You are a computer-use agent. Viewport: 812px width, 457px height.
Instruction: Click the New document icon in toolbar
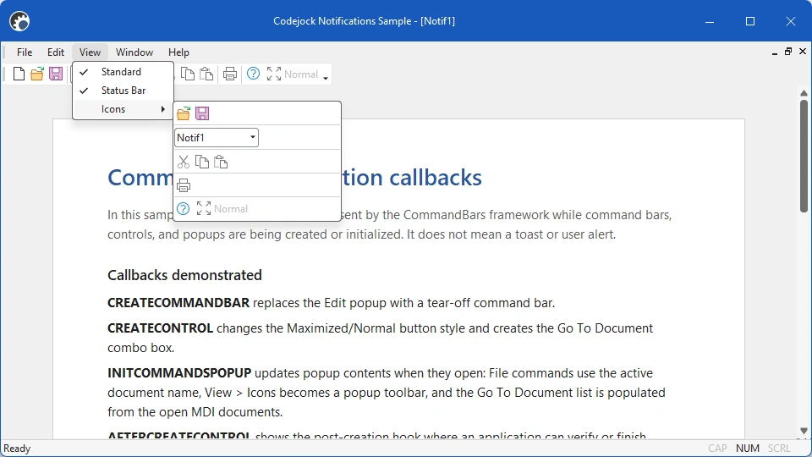coord(19,74)
